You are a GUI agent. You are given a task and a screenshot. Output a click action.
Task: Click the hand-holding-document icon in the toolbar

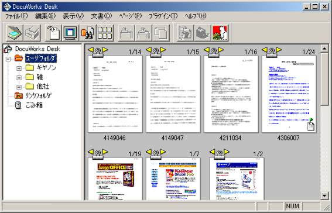coord(53,33)
